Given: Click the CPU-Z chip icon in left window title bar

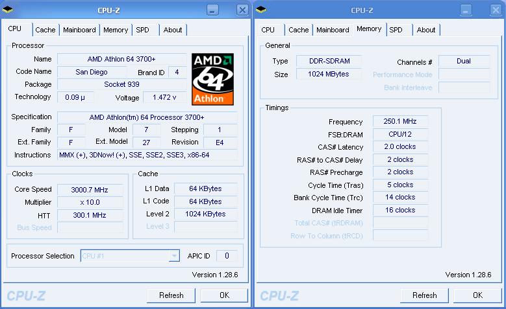Looking at the screenshot, I should [7, 10].
